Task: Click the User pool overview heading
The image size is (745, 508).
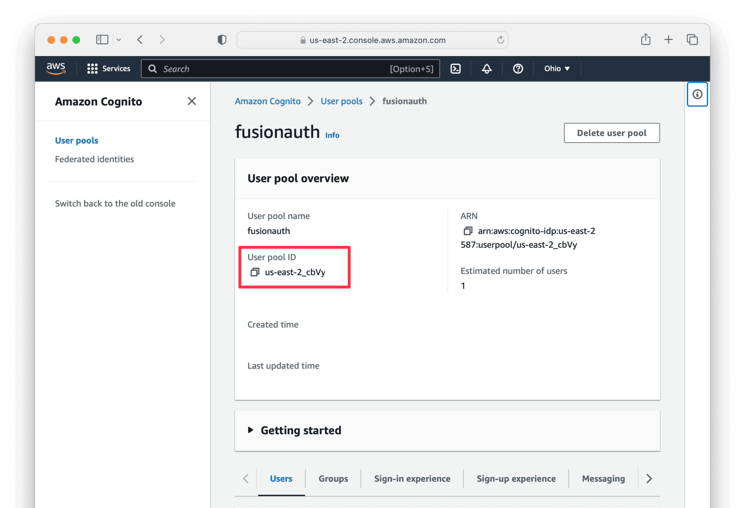Action: (298, 178)
